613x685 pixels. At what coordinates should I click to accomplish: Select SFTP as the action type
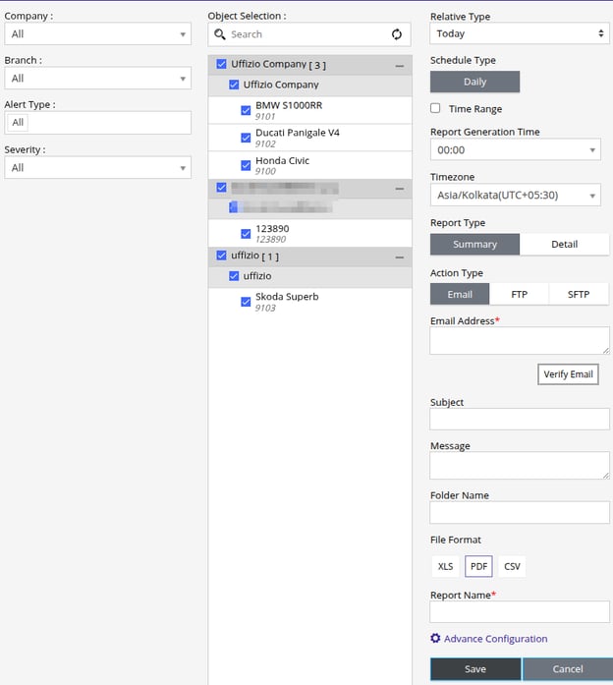579,294
